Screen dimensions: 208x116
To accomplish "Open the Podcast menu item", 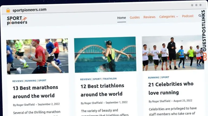I will [x=188, y=16].
